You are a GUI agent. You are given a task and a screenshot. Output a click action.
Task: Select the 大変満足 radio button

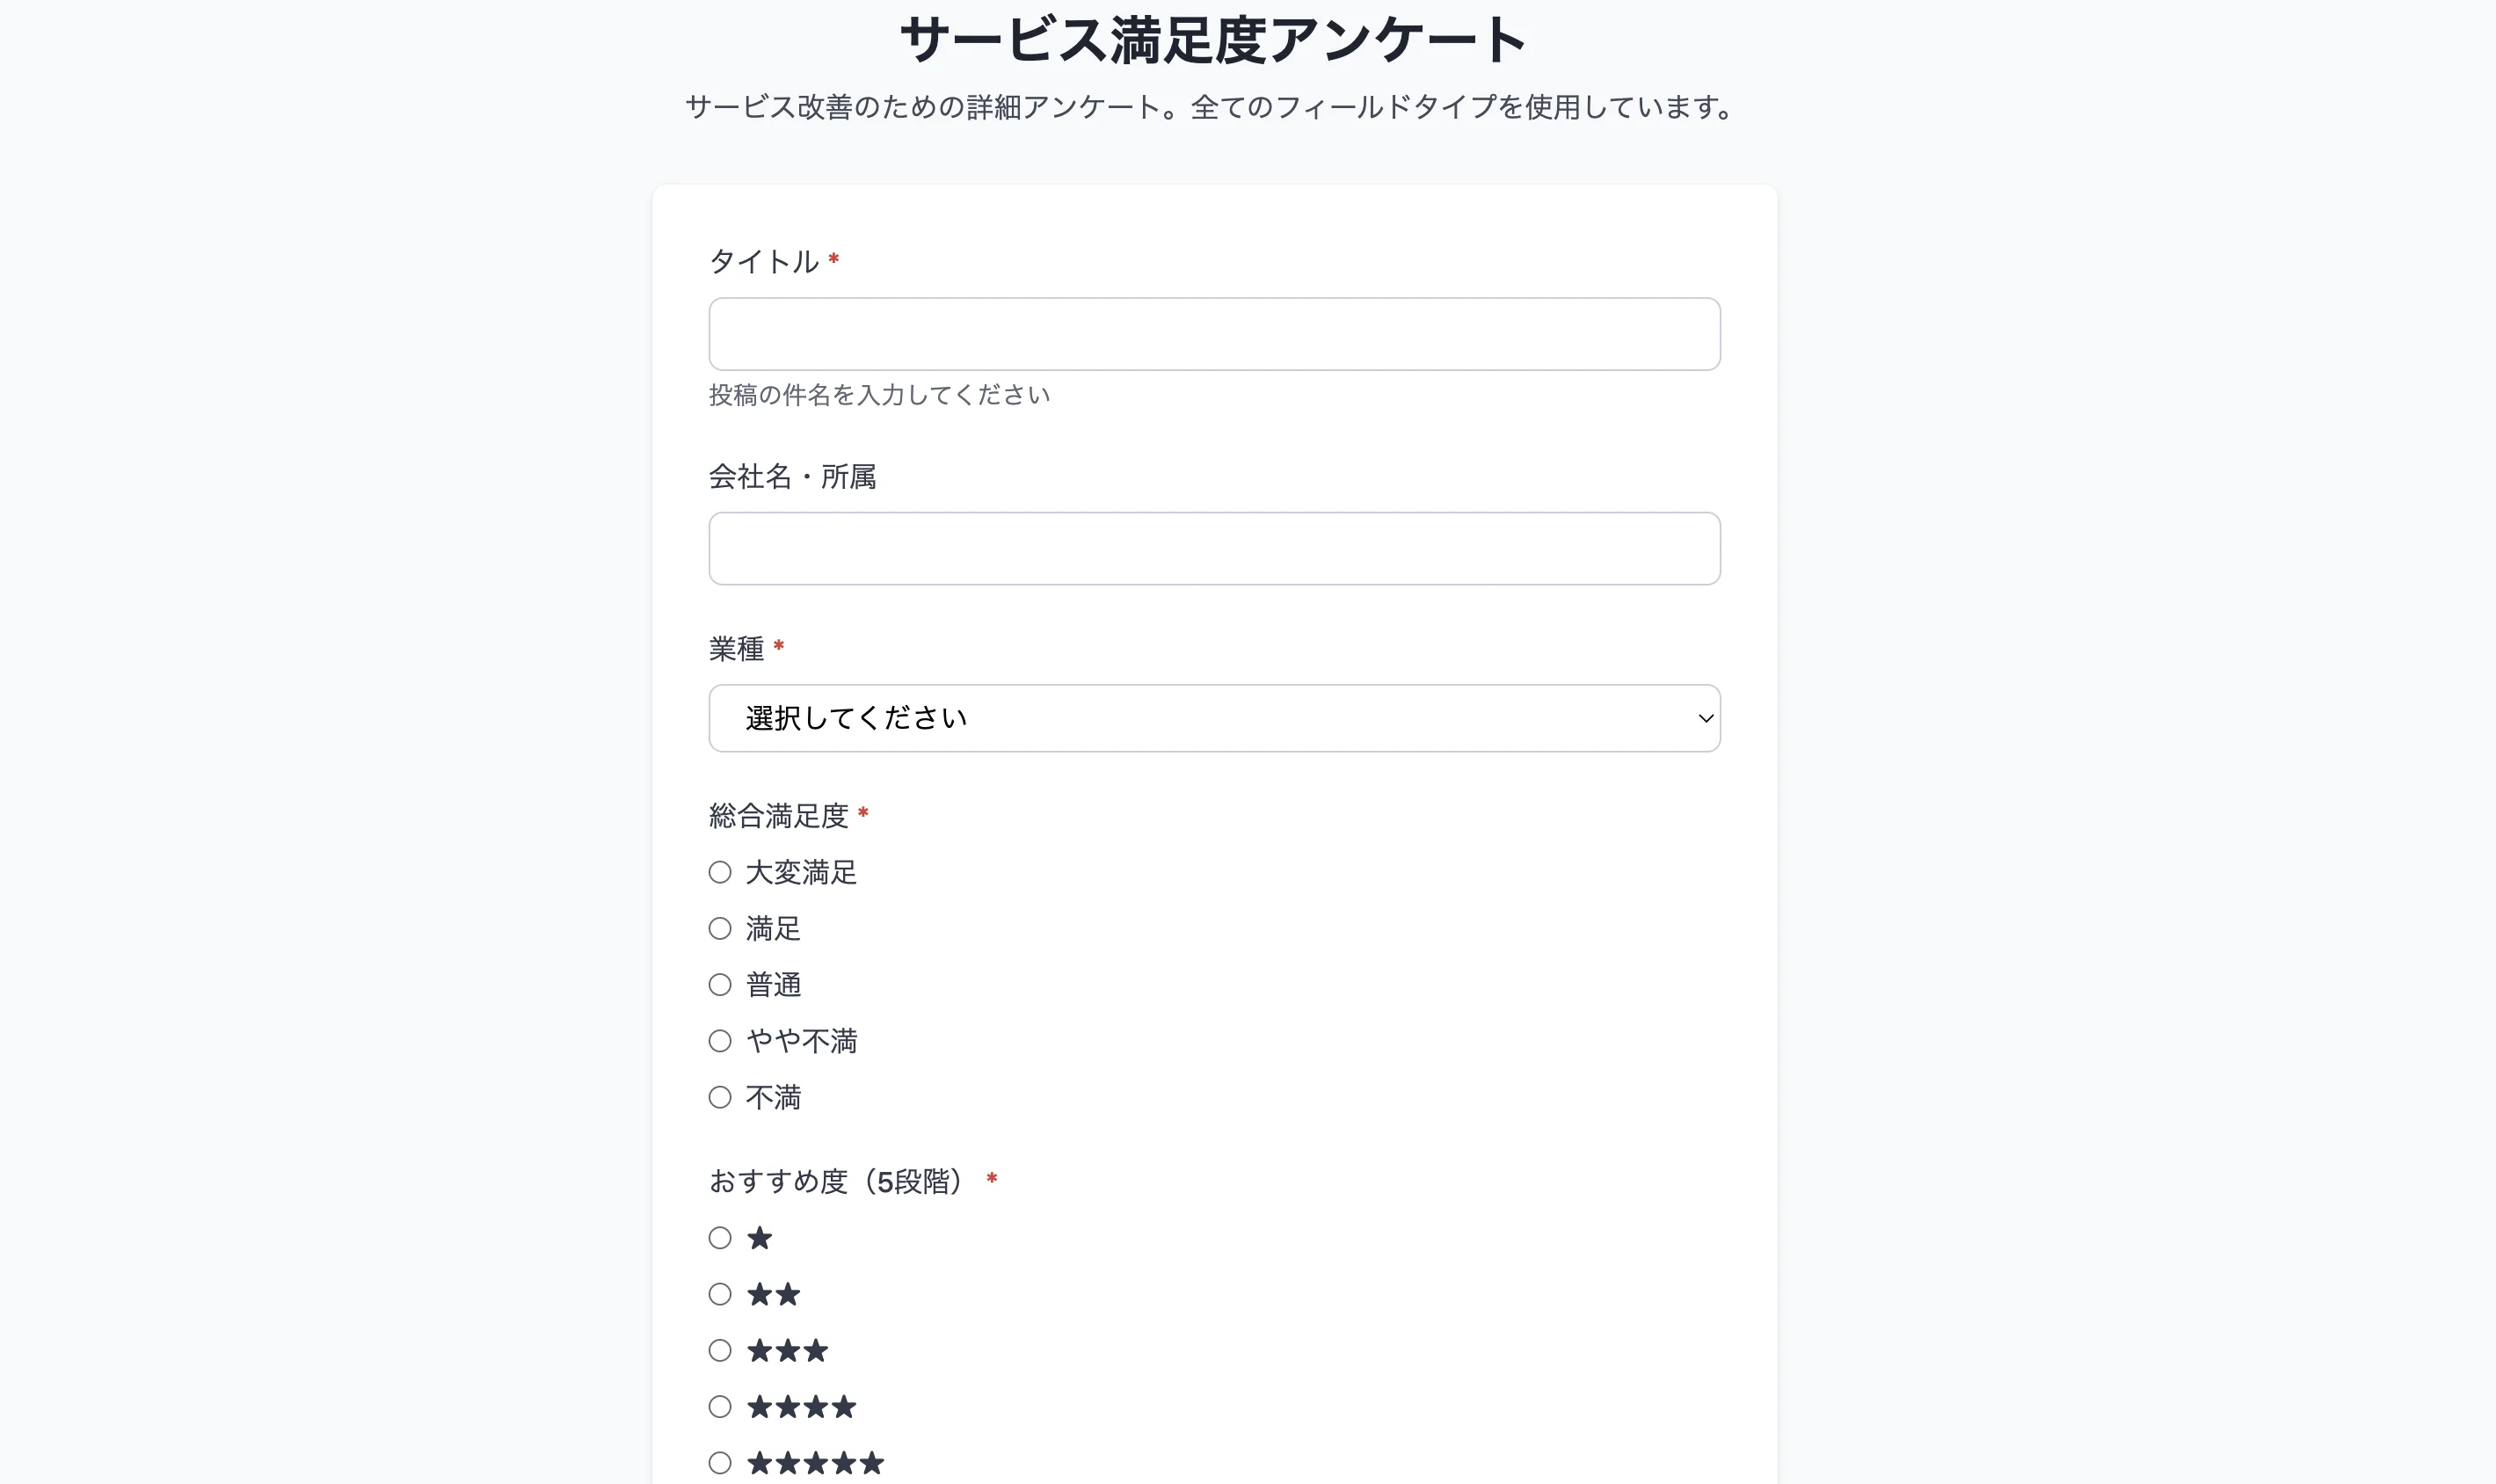[720, 872]
